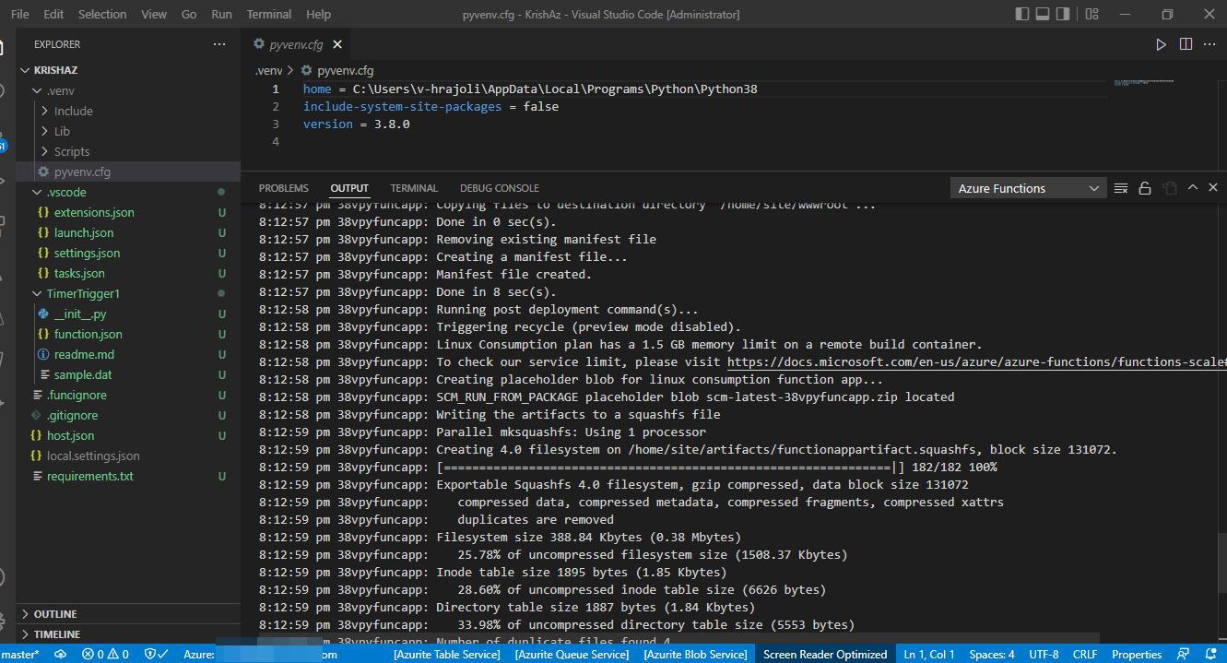Change end-of-line sequence CRLF
This screenshot has width=1227, height=663.
point(1085,654)
